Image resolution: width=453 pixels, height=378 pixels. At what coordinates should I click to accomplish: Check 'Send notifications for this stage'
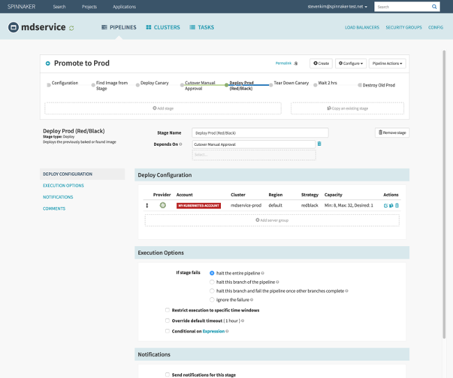tap(167, 375)
